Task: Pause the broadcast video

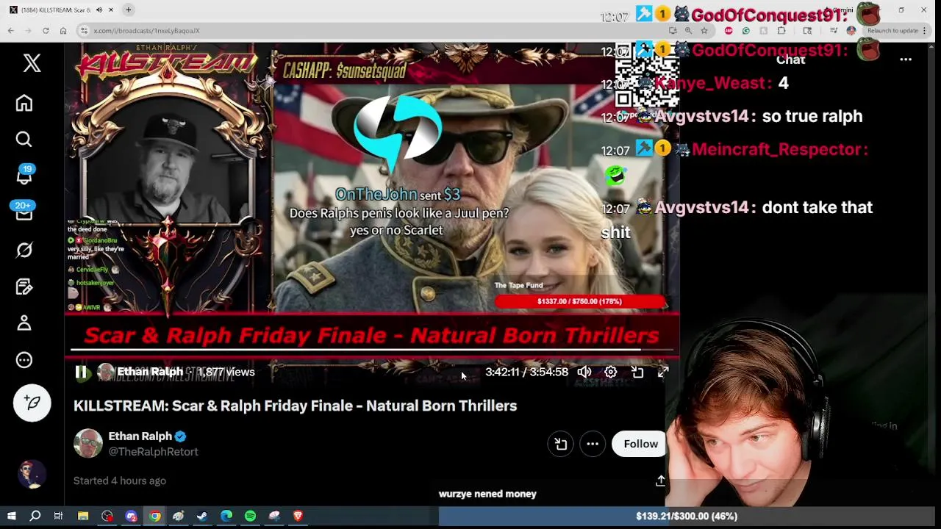Action: pyautogui.click(x=82, y=372)
